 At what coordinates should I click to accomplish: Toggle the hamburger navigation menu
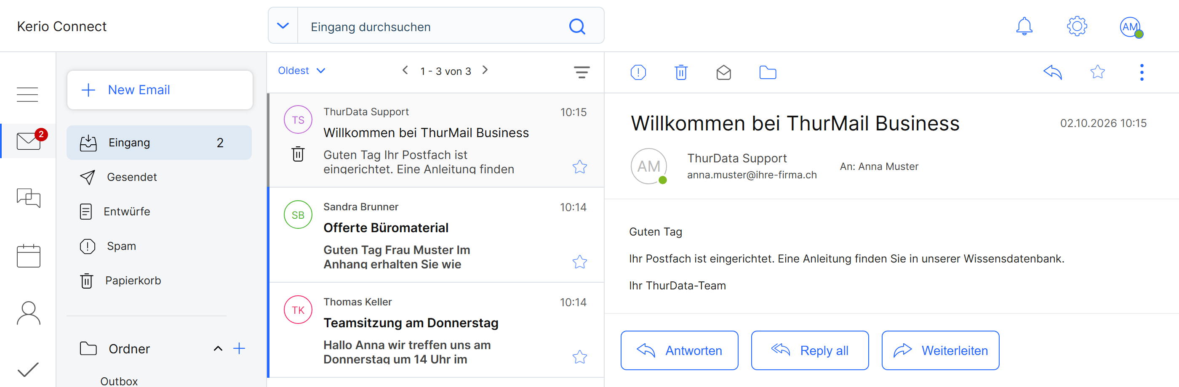pos(27,94)
